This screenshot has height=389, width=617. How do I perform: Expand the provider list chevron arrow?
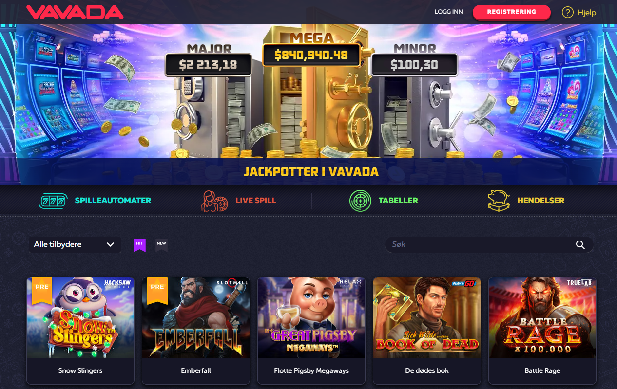(110, 245)
